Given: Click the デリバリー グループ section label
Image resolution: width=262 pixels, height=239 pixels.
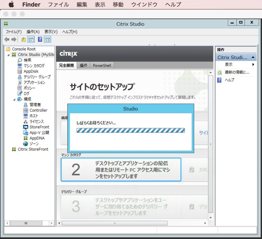Looking at the screenshot, I should coord(74,192).
